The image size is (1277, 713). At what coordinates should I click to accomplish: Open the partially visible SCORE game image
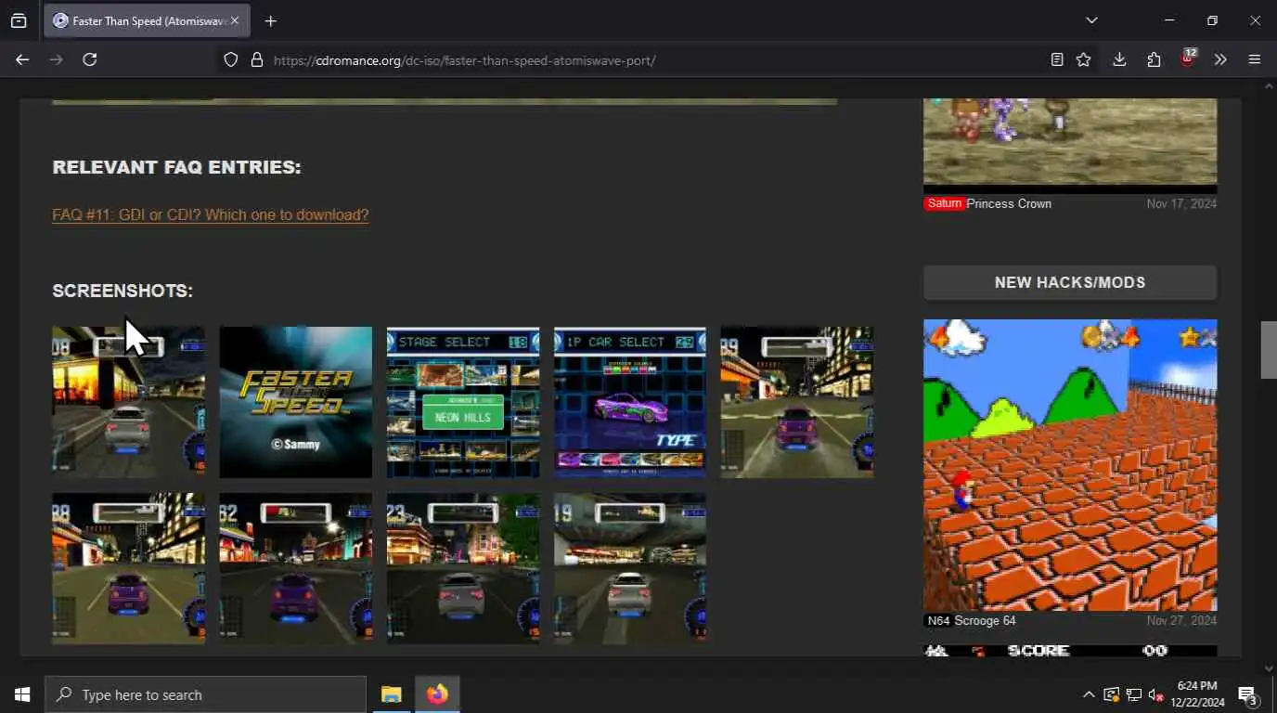[x=1070, y=651]
